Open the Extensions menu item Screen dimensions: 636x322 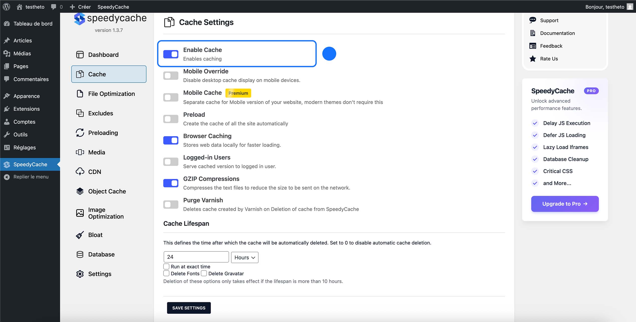[x=27, y=109]
